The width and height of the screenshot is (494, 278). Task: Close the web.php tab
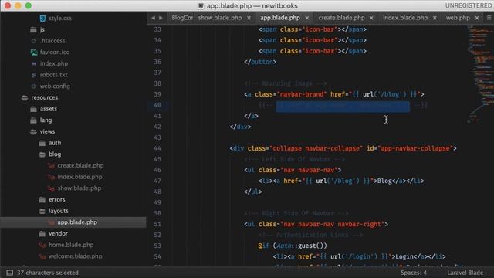477,19
